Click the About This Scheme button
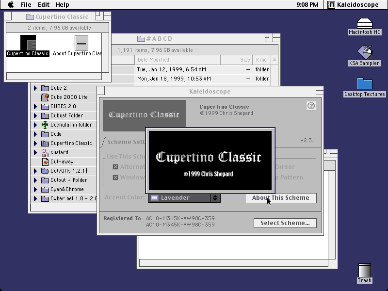This screenshot has width=388, height=291. [x=281, y=198]
